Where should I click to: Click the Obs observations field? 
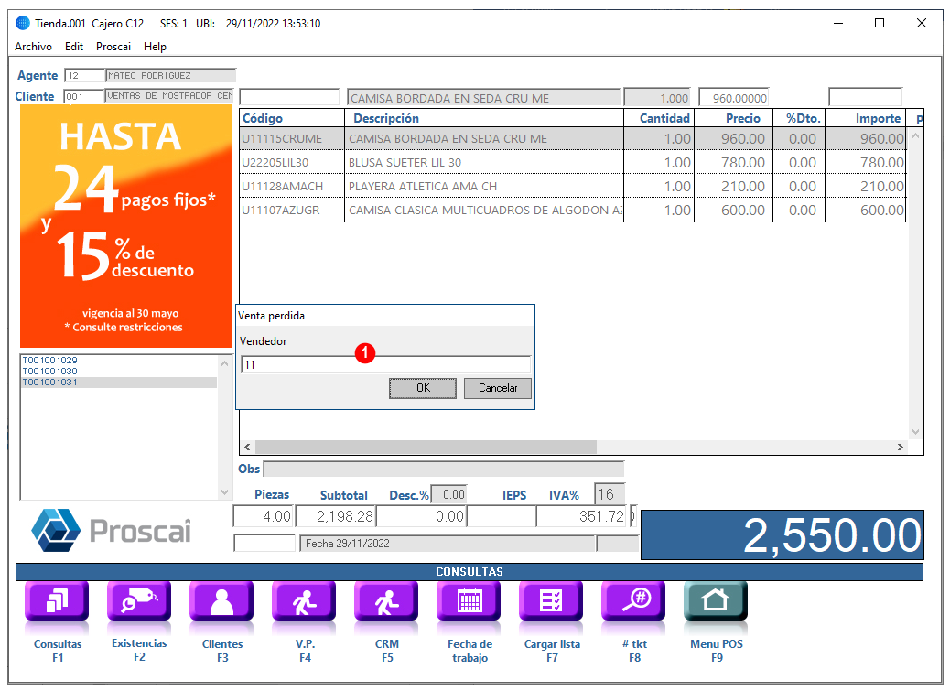click(444, 469)
